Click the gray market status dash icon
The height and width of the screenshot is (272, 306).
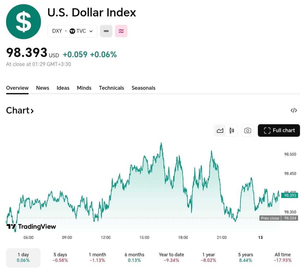106,31
